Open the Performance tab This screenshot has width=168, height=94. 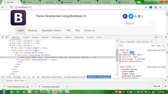57,37
